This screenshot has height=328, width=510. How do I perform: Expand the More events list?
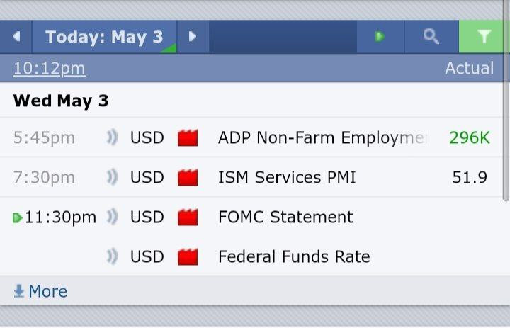(41, 291)
